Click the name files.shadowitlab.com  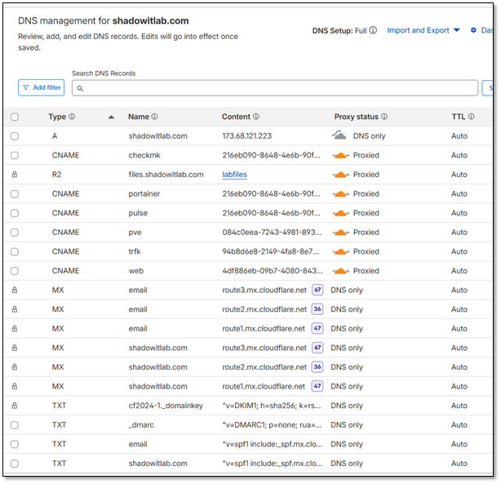[x=166, y=175]
